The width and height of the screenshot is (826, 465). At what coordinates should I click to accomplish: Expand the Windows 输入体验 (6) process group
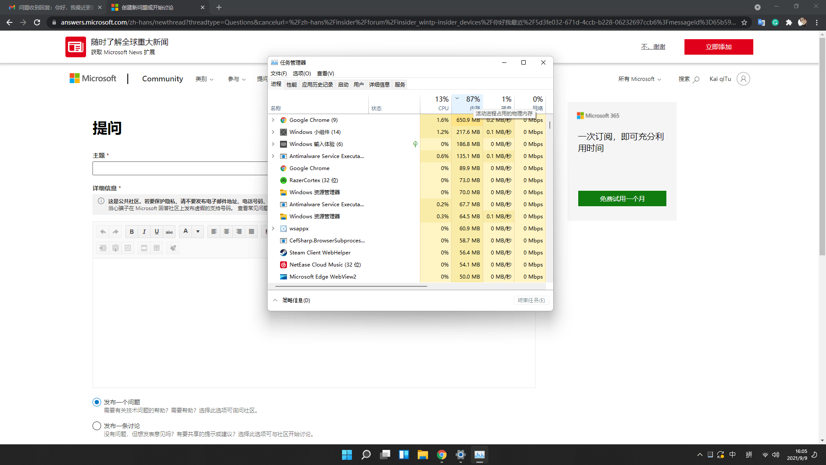273,144
